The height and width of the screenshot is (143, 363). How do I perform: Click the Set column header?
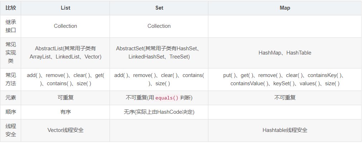coord(159,8)
